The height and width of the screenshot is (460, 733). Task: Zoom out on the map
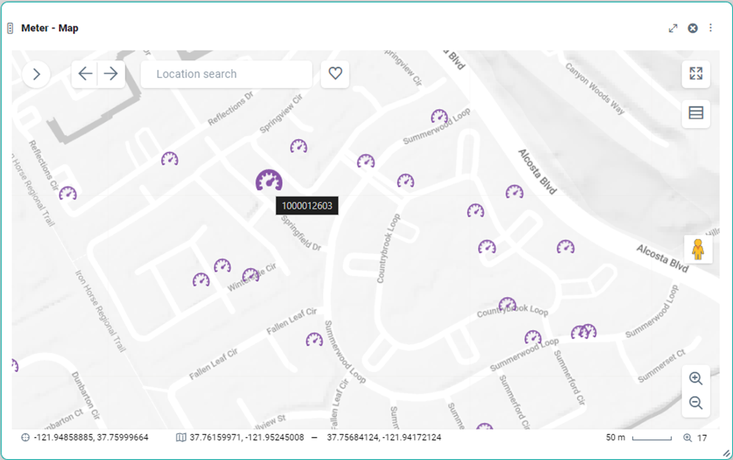tap(696, 403)
